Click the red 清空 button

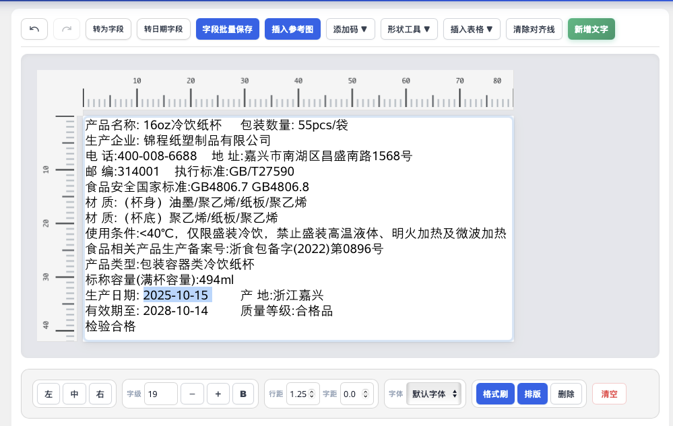[609, 394]
